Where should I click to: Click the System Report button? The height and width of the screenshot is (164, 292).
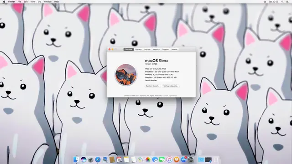point(153,86)
